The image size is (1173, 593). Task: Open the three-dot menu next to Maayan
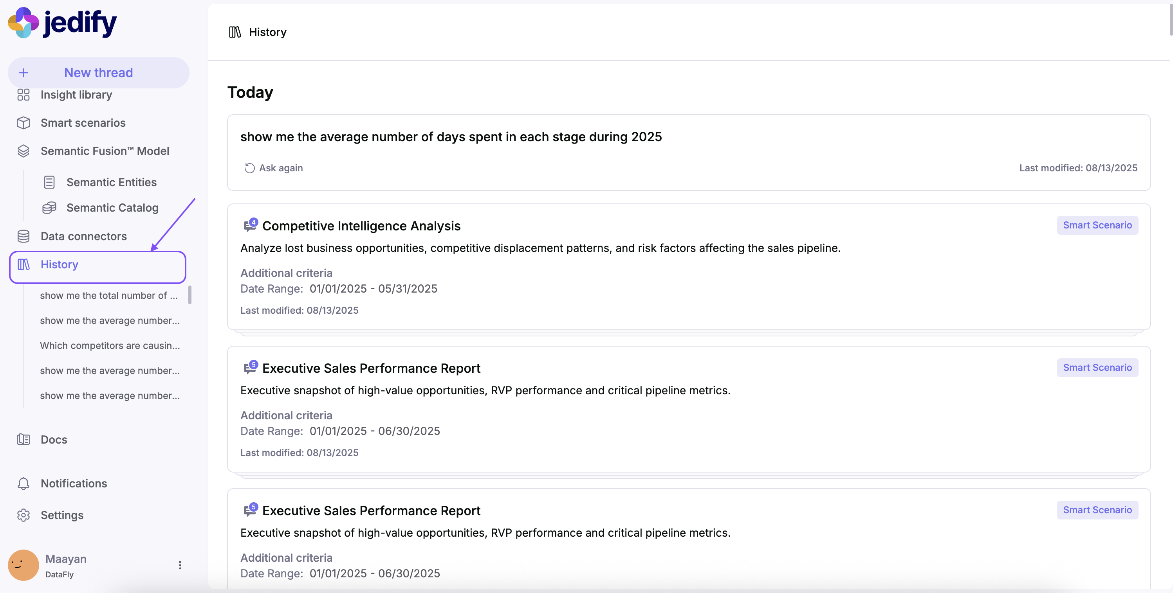(180, 565)
